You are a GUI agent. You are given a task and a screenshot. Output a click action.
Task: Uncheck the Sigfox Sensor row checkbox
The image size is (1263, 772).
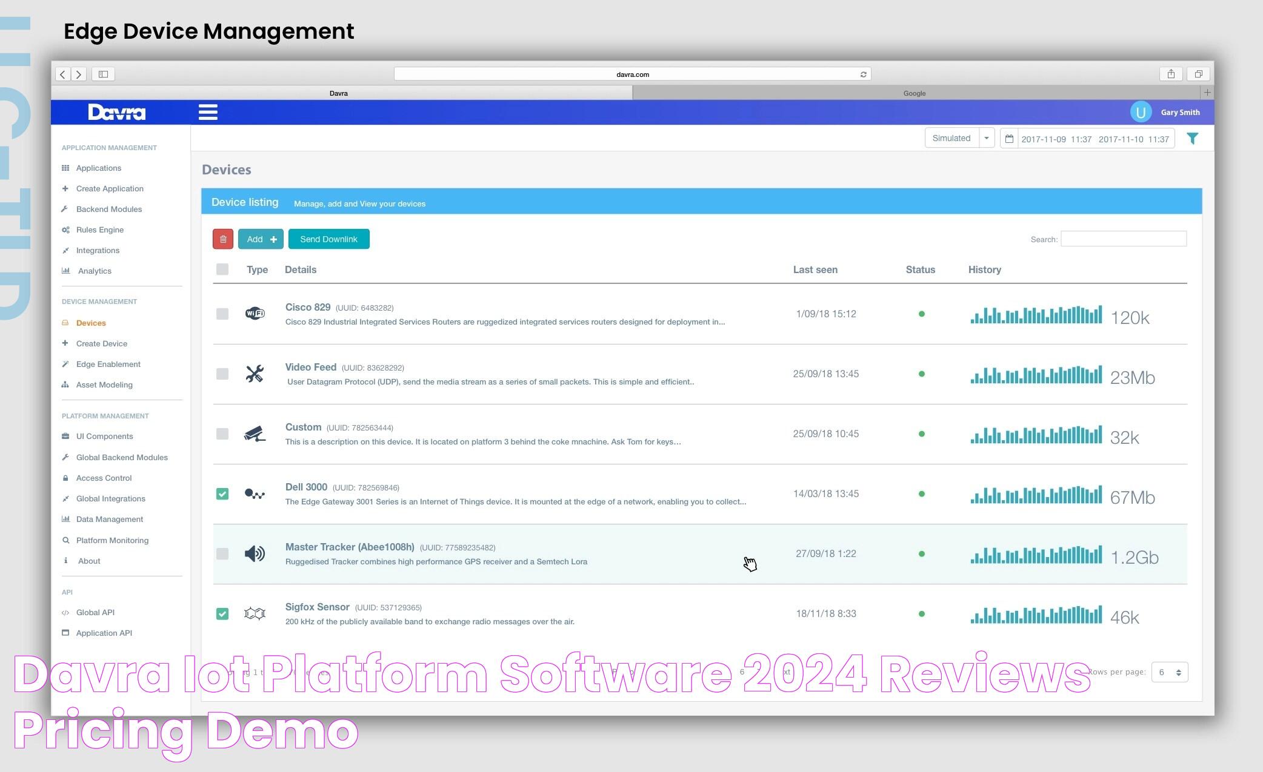point(222,613)
